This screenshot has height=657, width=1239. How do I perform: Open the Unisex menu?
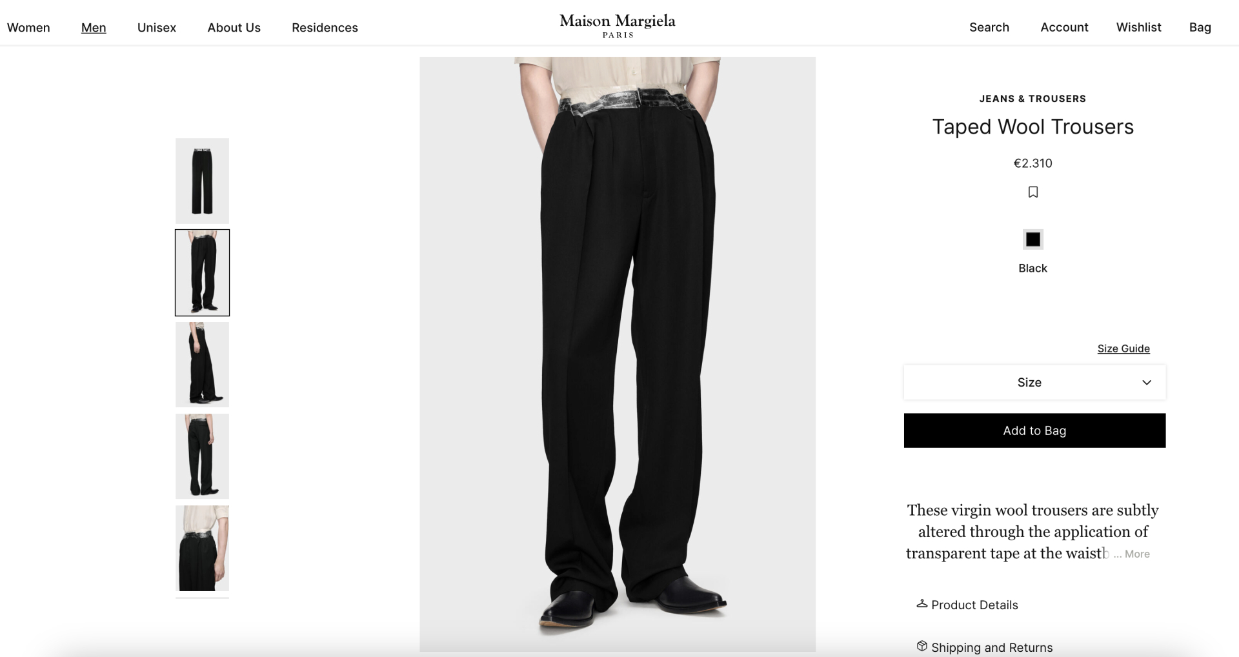tap(157, 28)
